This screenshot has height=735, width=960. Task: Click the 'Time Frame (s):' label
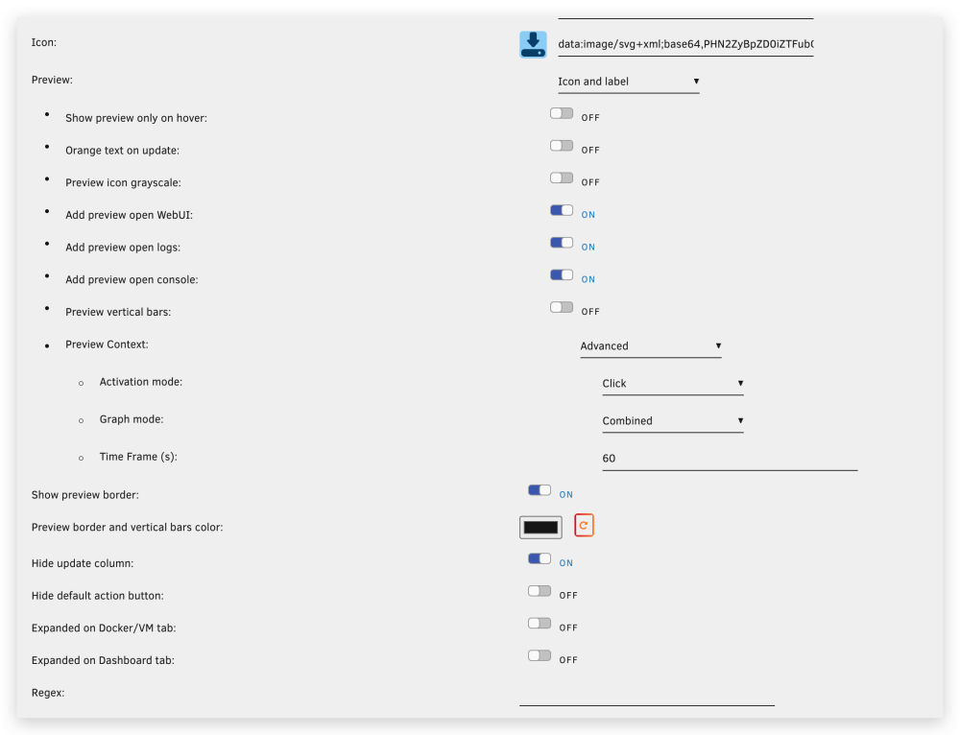[x=138, y=457]
